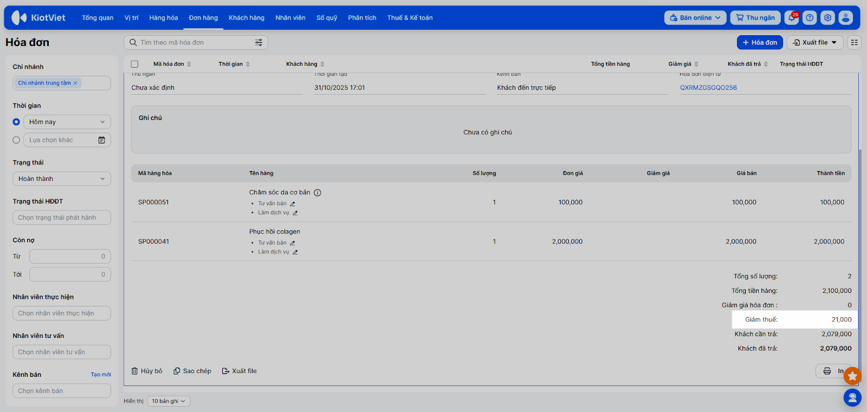867x412 pixels.
Task: Open 'Hàng hóa' menu
Action: (164, 18)
